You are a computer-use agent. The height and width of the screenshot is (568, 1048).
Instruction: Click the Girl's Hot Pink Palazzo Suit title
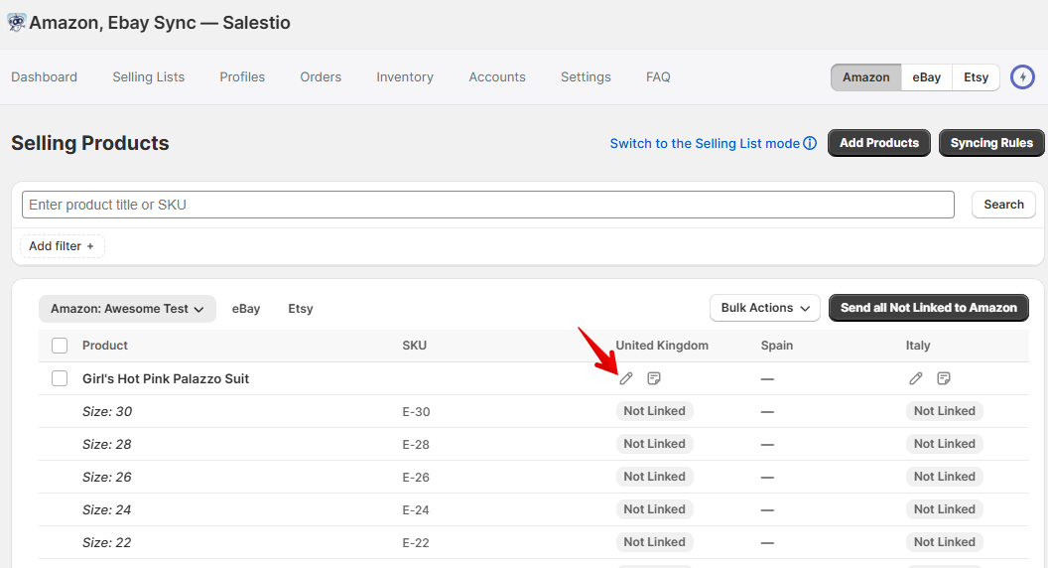[x=165, y=378]
